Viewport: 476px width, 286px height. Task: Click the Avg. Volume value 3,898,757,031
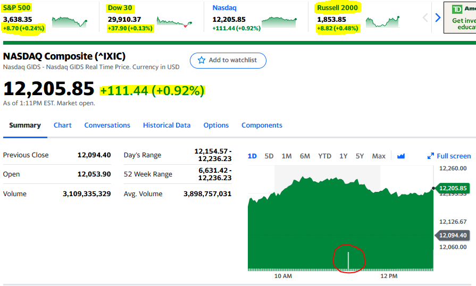207,194
